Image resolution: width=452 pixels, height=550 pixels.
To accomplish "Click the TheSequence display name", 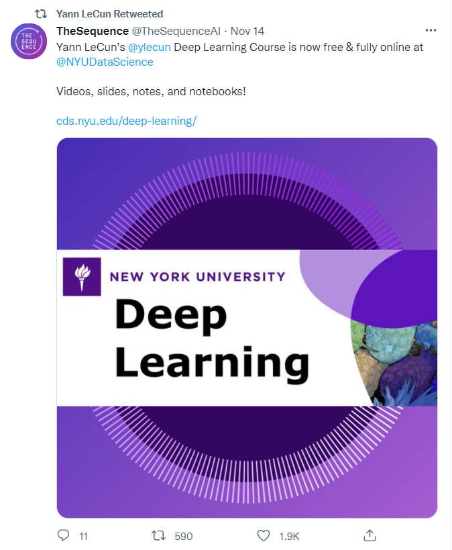I will [92, 32].
